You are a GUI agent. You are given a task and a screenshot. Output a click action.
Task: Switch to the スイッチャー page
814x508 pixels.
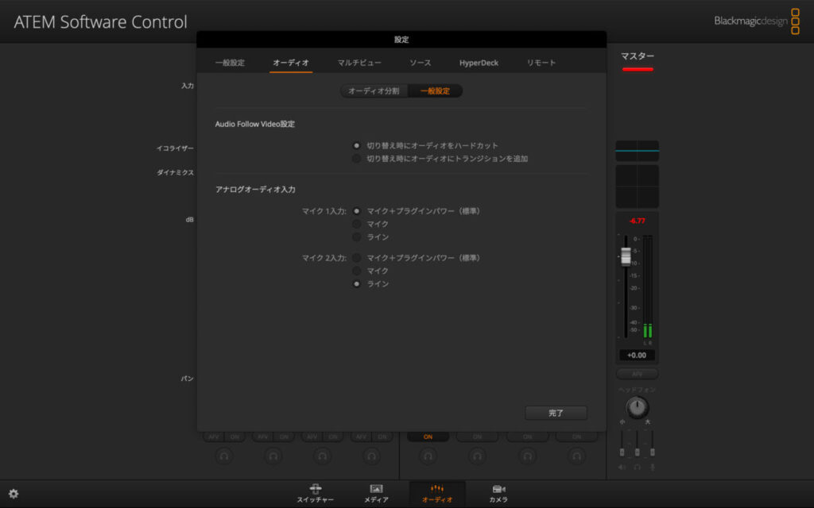[x=315, y=494]
